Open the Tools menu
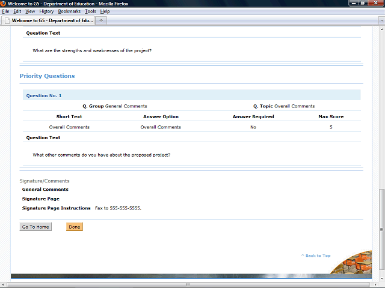This screenshot has width=385, height=288. point(90,11)
